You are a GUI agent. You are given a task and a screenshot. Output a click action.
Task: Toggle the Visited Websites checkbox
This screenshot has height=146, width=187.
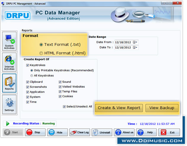(x=60, y=87)
